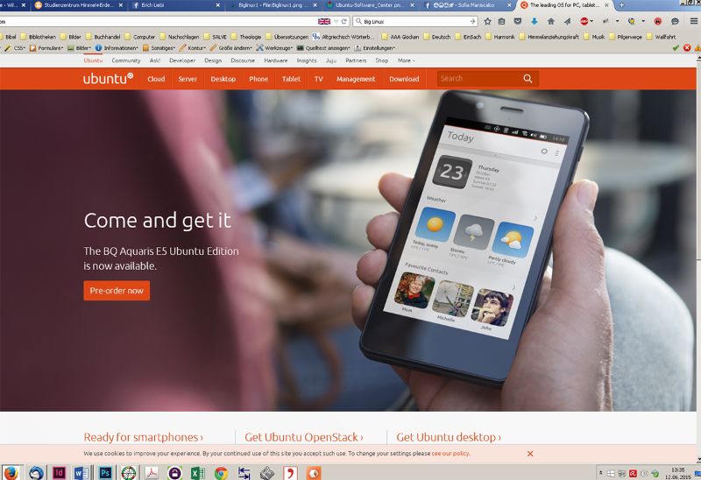Viewport: 701px width, 480px height.
Task: Open the 'Get Ubuntu desktop' link
Action: [449, 437]
